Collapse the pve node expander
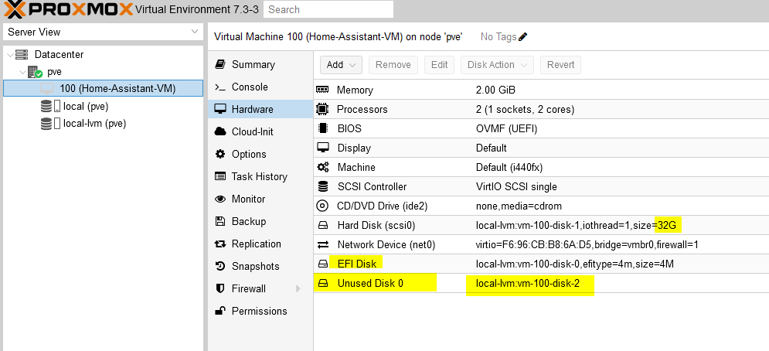Viewport: 769px width, 351px height. click(x=22, y=72)
